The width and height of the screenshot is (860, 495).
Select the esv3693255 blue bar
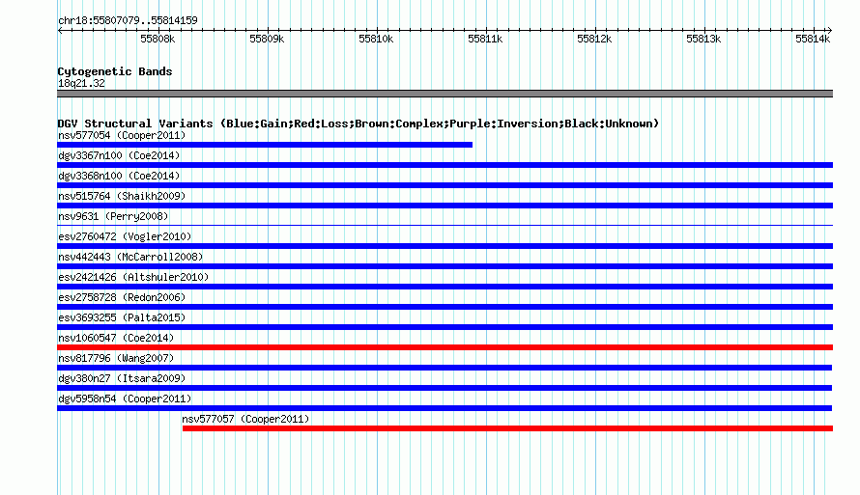click(x=444, y=327)
